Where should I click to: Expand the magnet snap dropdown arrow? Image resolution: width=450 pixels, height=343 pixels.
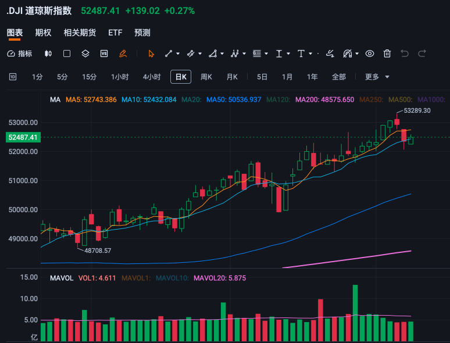[x=357, y=53]
